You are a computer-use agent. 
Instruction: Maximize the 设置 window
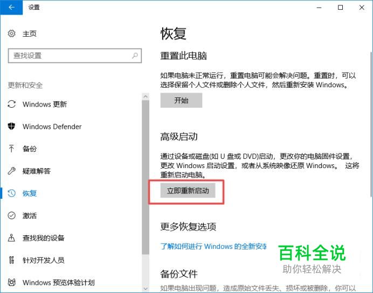click(x=341, y=8)
